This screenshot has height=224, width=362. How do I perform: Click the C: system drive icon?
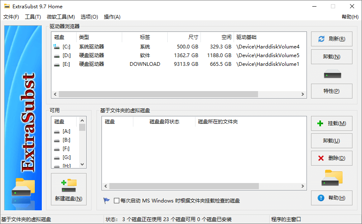(x=57, y=47)
